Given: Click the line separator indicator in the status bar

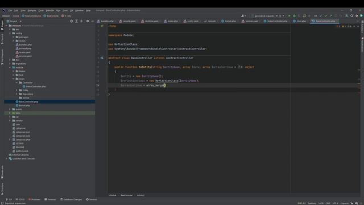Looking at the screenshot, I should point(328,203).
